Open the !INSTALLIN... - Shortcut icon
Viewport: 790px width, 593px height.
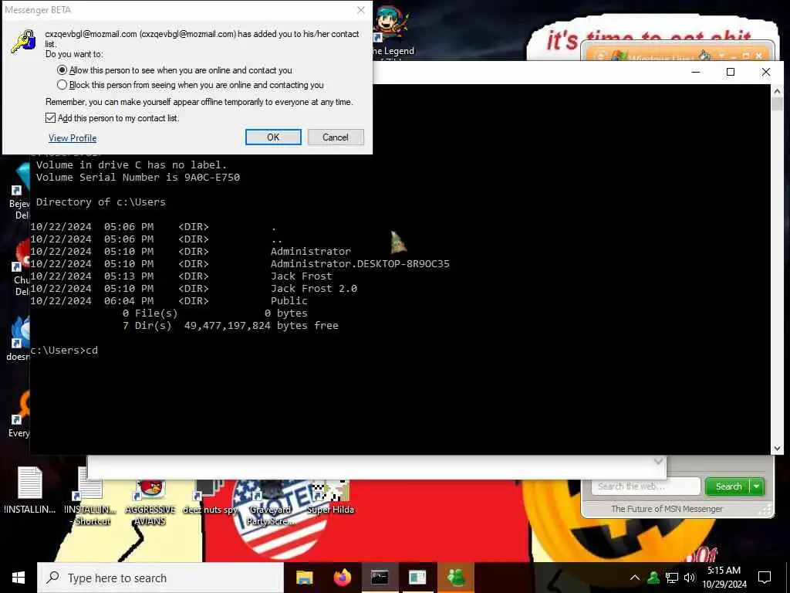91,496
